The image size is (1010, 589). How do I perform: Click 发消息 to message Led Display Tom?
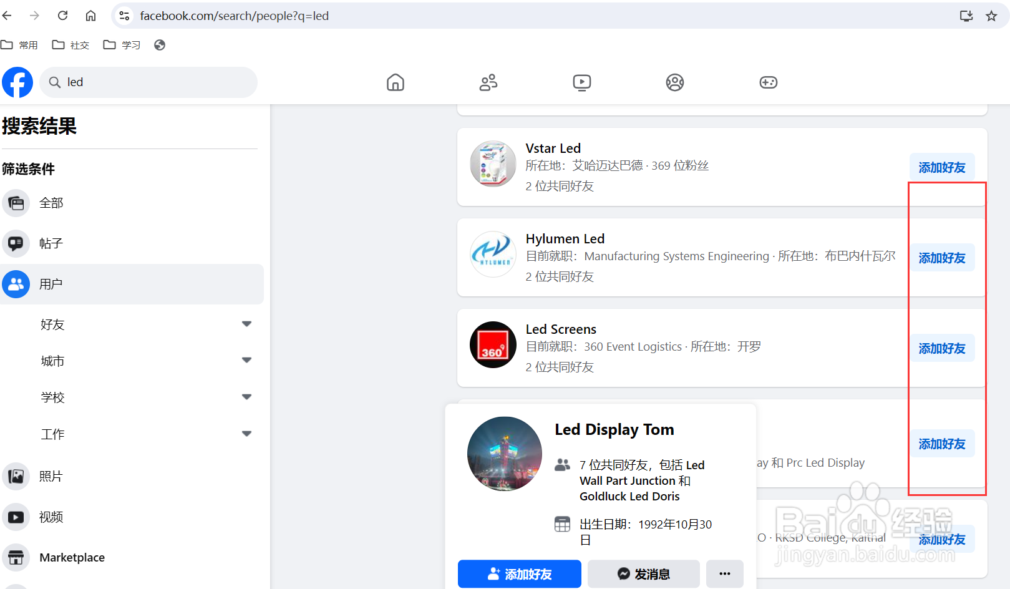[643, 573]
